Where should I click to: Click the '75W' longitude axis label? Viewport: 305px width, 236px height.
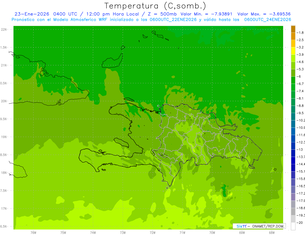[x=63, y=233]
